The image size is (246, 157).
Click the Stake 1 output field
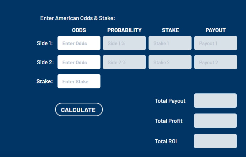tap(170, 43)
